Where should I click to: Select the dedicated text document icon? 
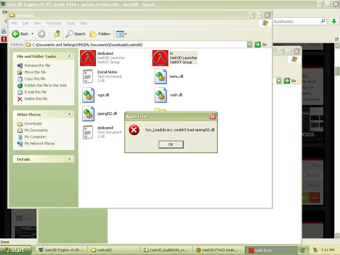point(88,132)
